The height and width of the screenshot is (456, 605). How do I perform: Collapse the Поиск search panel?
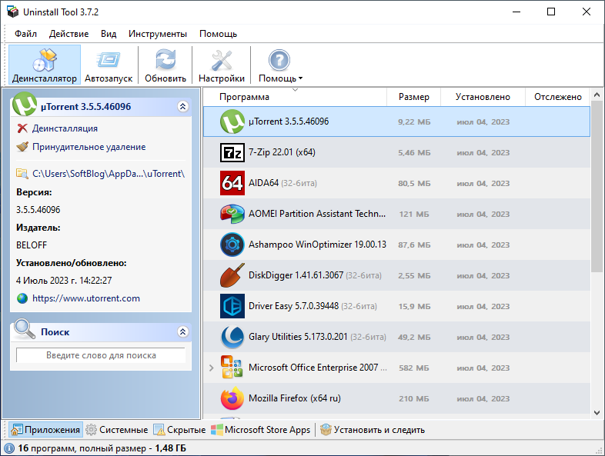183,331
